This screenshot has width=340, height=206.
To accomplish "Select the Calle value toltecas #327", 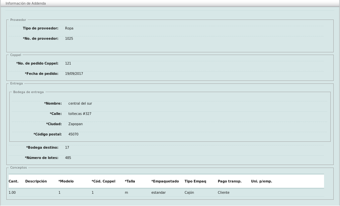I will [80, 114].
